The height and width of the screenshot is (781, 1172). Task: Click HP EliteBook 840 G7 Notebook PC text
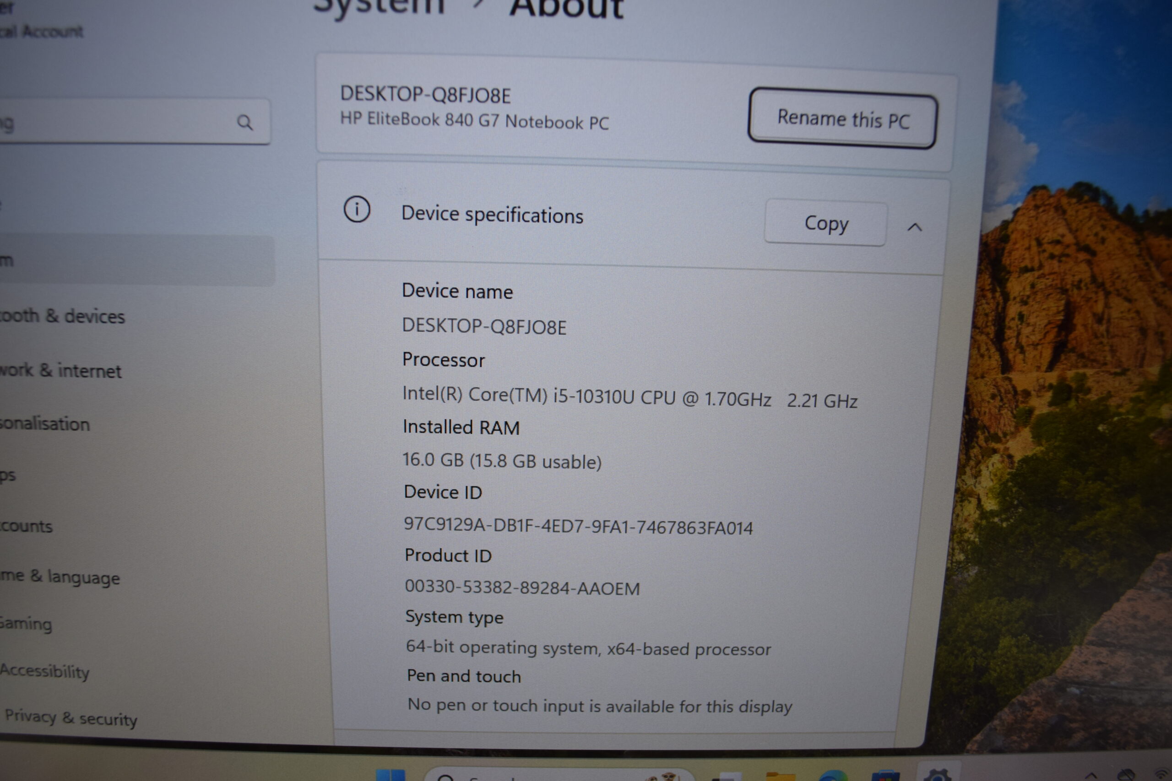pos(474,121)
